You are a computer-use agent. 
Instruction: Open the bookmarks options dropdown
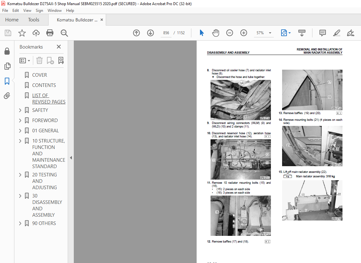click(25, 61)
